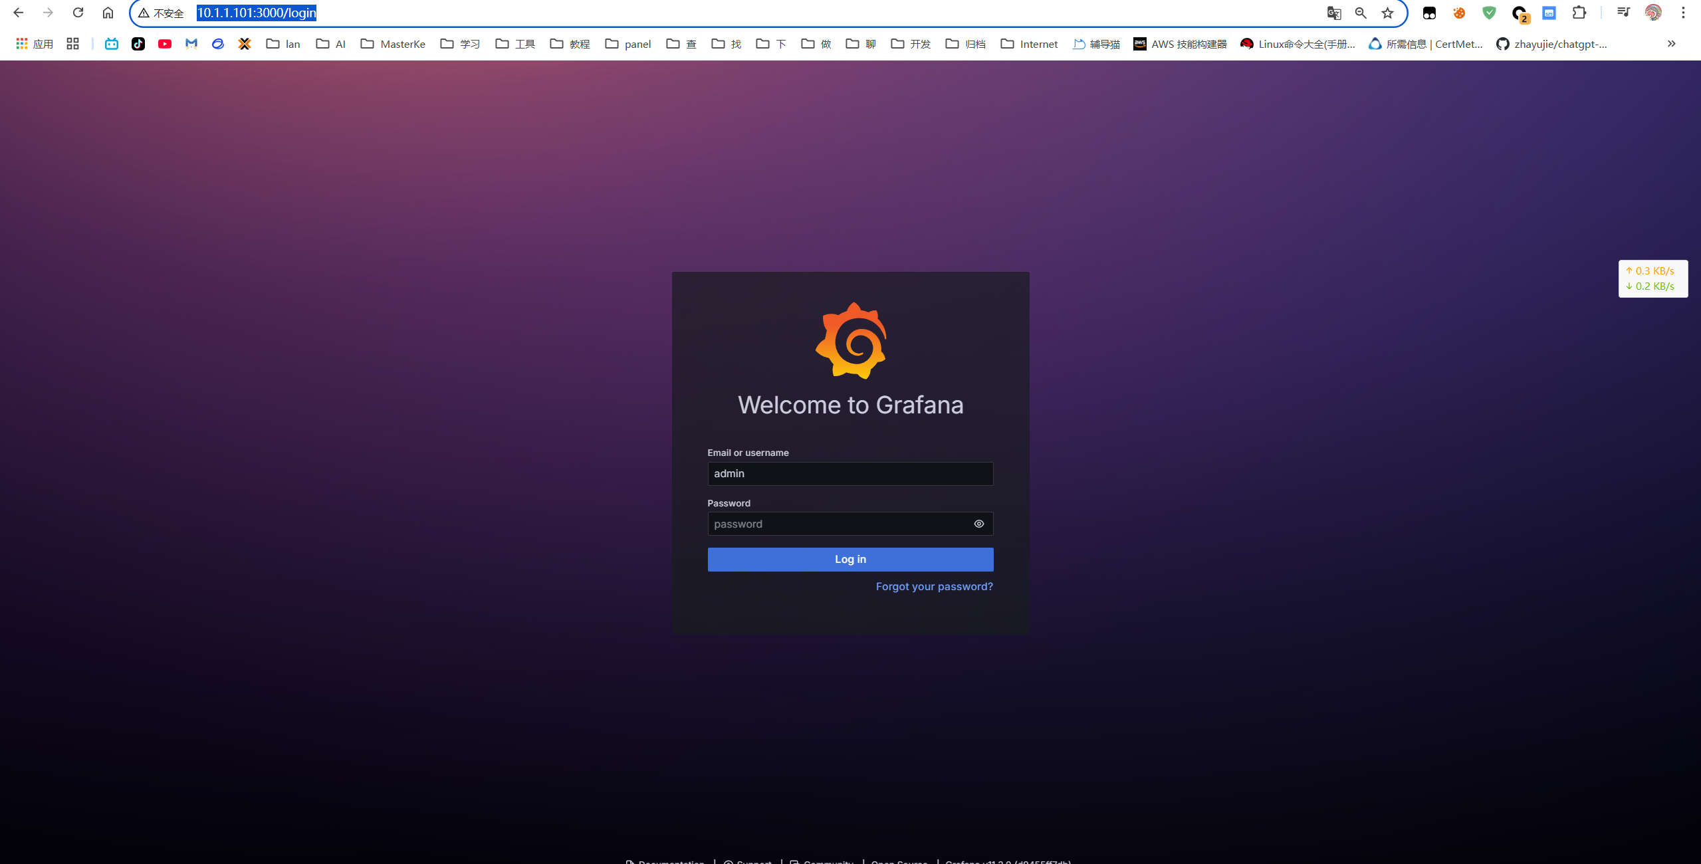Open the Extensions puzzle-piece menu
The image size is (1701, 864).
coord(1579,13)
